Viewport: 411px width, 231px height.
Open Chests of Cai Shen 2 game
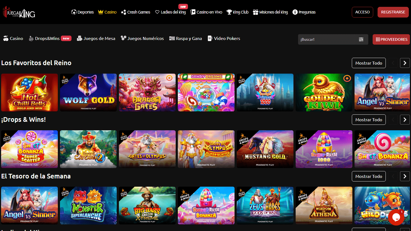click(88, 149)
